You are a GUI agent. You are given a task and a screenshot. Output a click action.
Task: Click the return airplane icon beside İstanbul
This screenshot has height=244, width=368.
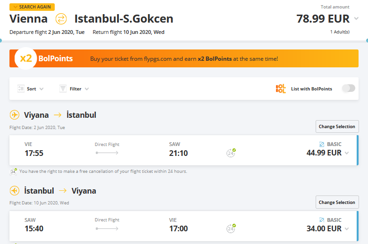point(15,191)
